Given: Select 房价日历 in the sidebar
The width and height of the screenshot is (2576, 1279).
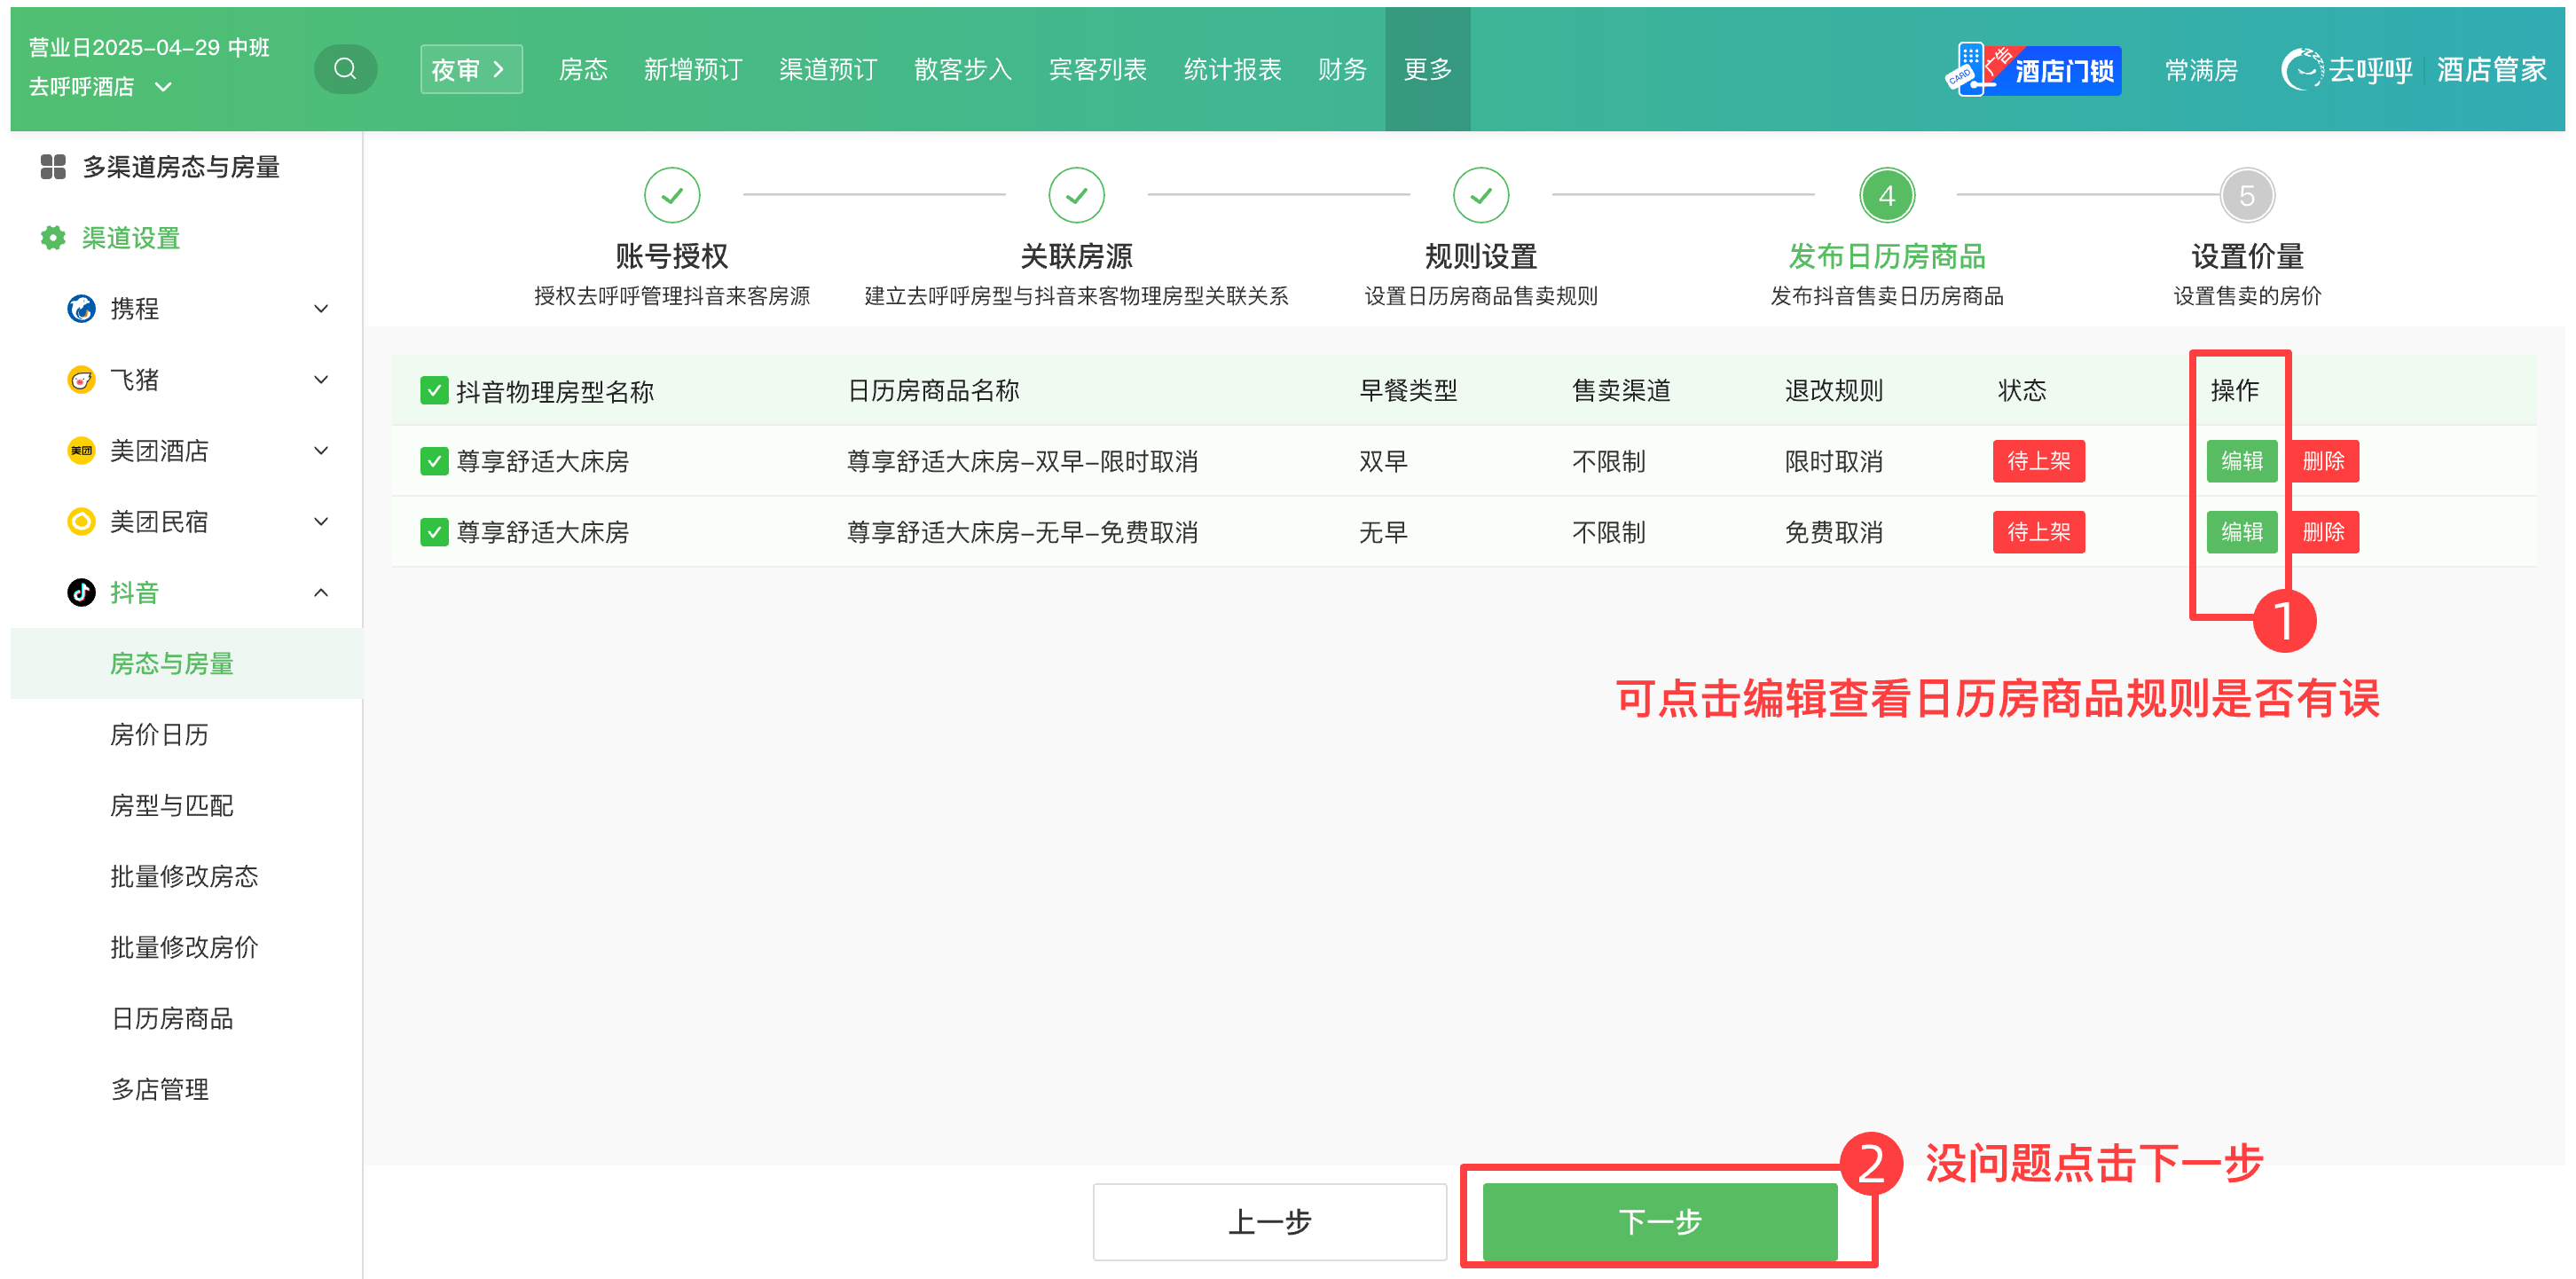Looking at the screenshot, I should tap(160, 734).
